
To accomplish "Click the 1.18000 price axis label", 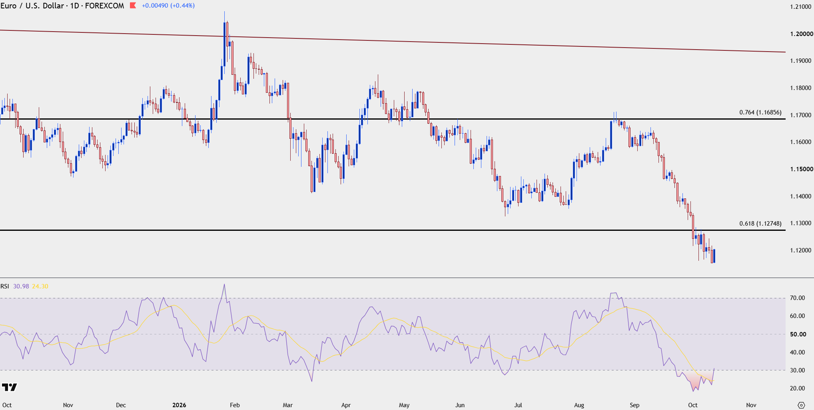I will (801, 88).
